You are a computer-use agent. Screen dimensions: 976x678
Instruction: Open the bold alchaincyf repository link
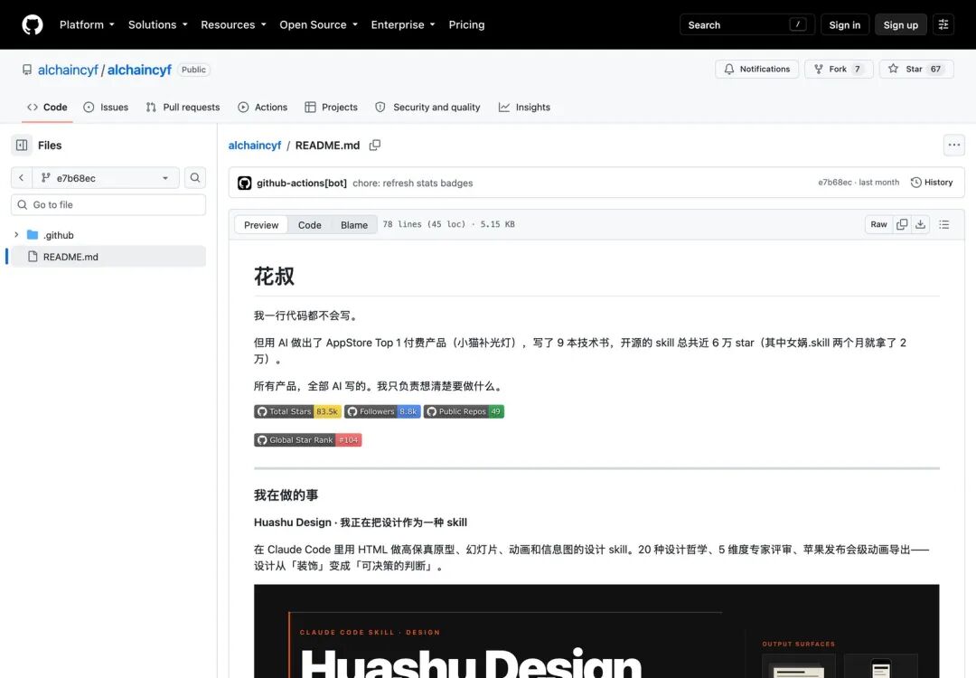pos(139,70)
